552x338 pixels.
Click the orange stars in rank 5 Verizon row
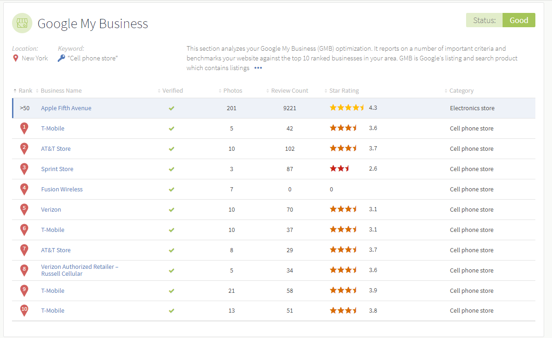coord(343,209)
